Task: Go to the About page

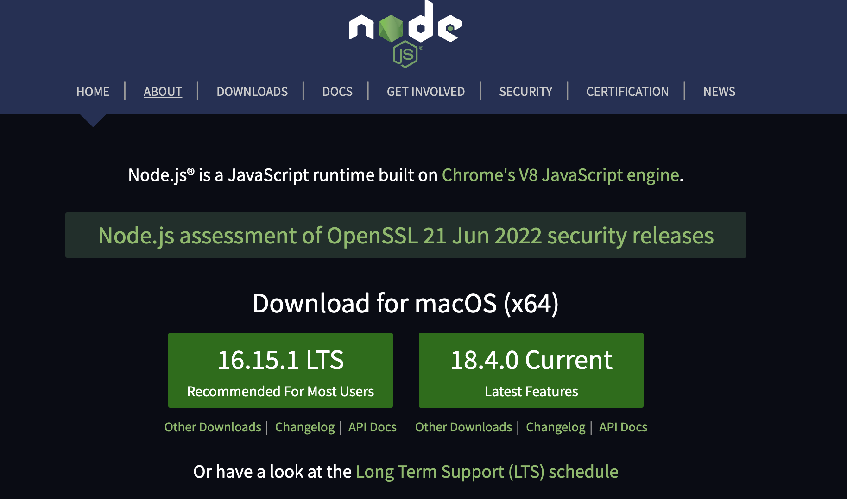Action: point(163,92)
